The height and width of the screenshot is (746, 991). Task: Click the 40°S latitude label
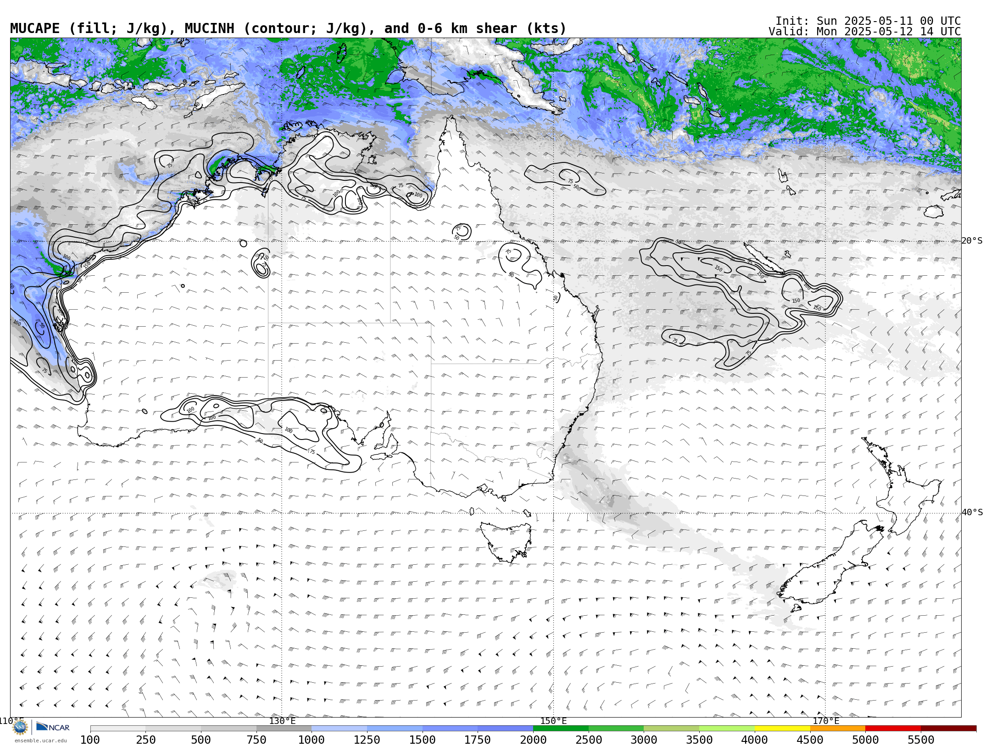(972, 512)
